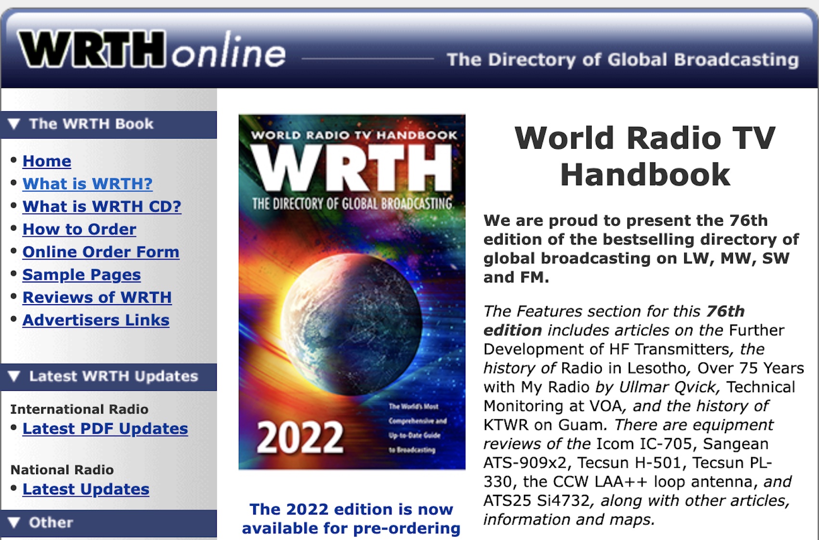Go to the How to Order page
819x540 pixels.
79,230
